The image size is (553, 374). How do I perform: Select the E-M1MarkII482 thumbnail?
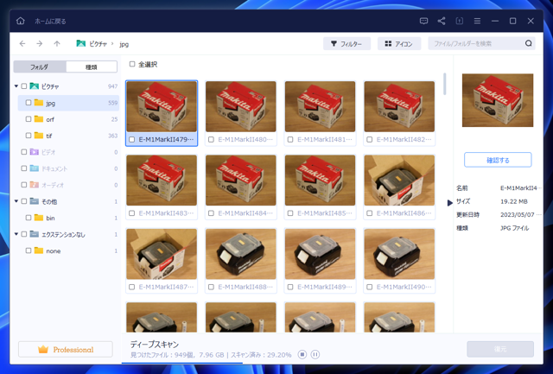[x=399, y=106]
